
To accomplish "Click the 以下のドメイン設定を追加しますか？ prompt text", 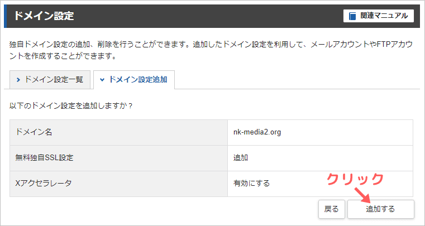I will pos(71,105).
